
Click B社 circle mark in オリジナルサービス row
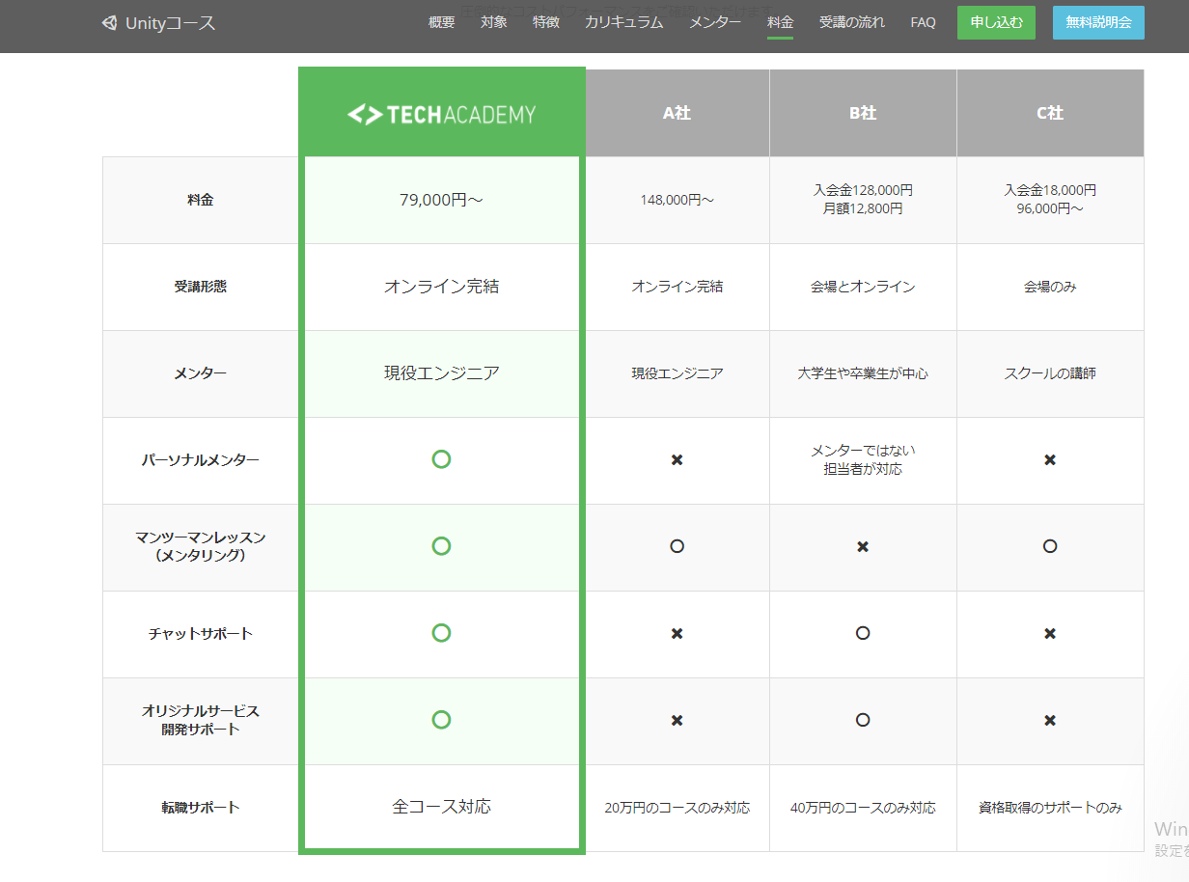pos(863,720)
